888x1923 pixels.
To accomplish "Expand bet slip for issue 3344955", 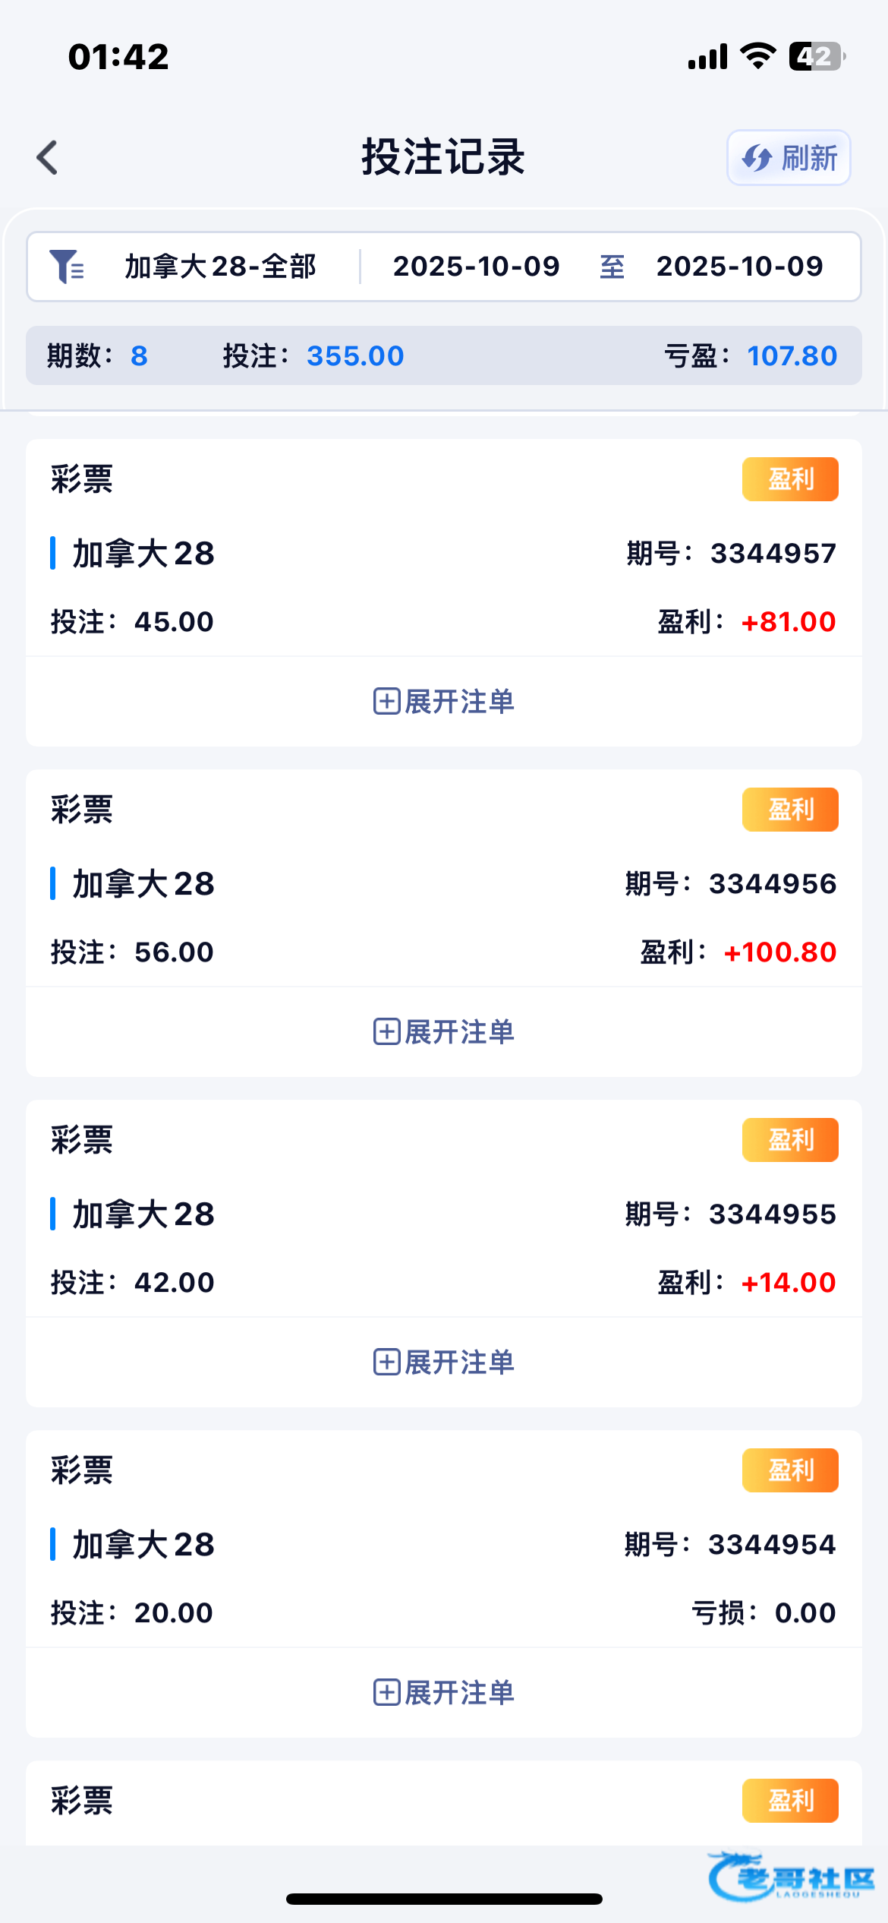I will click(444, 1362).
